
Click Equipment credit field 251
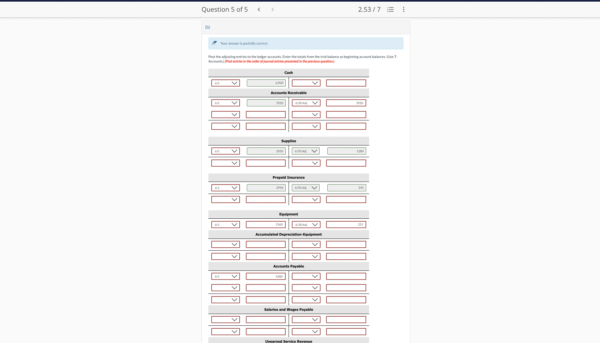pyautogui.click(x=346, y=225)
